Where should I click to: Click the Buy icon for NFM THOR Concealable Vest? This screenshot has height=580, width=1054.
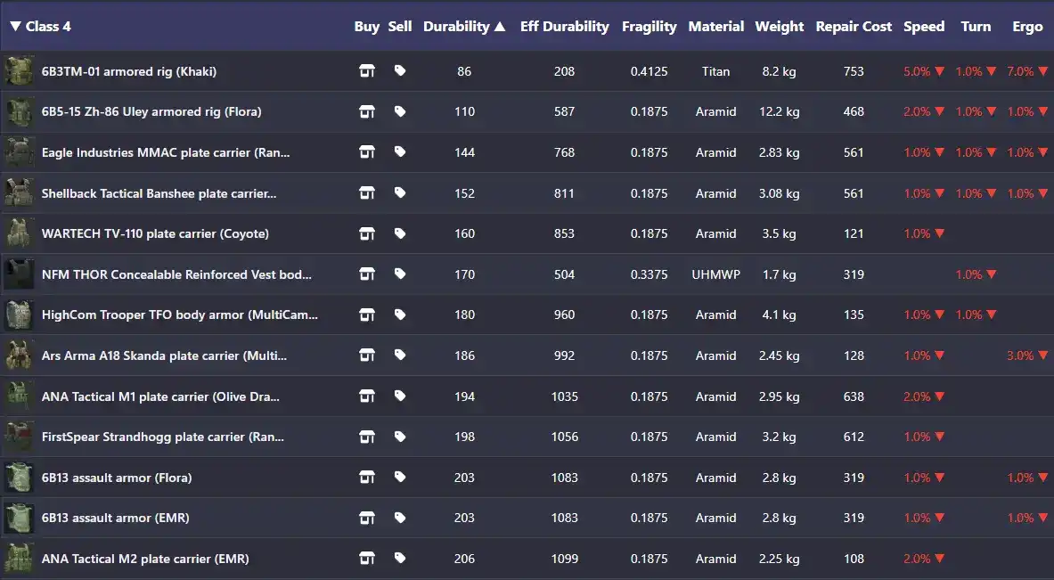[x=367, y=274]
